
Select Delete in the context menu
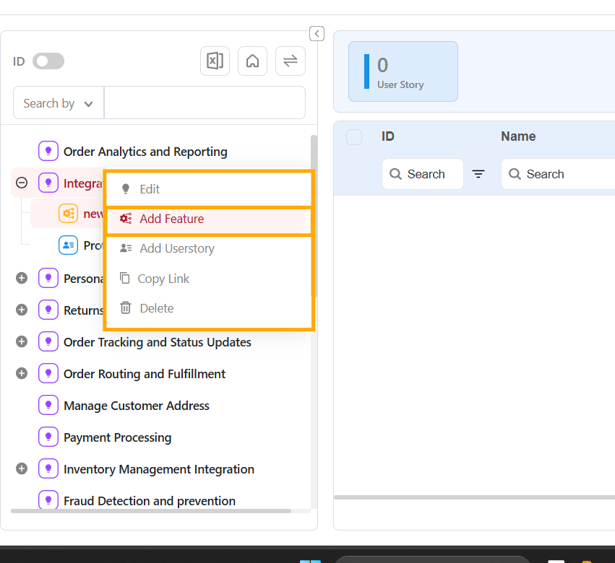tap(156, 308)
